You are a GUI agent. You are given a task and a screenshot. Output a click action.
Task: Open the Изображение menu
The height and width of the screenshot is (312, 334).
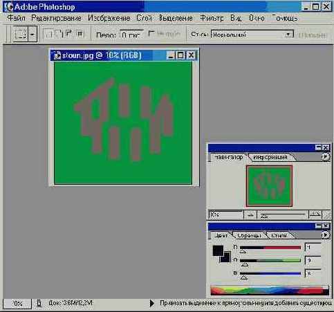point(109,18)
